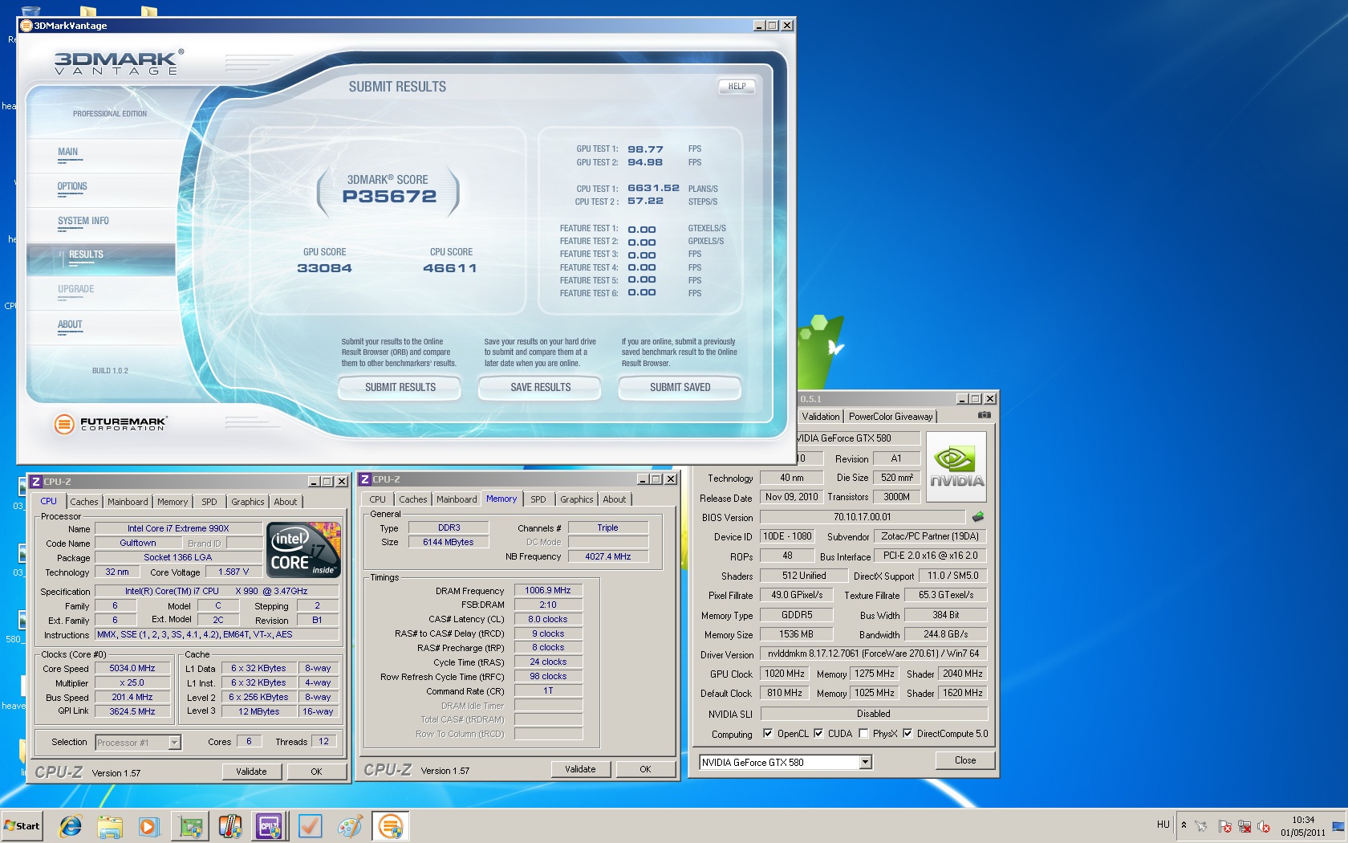Click the 3DMarkVantage title bar icon

coord(26,26)
